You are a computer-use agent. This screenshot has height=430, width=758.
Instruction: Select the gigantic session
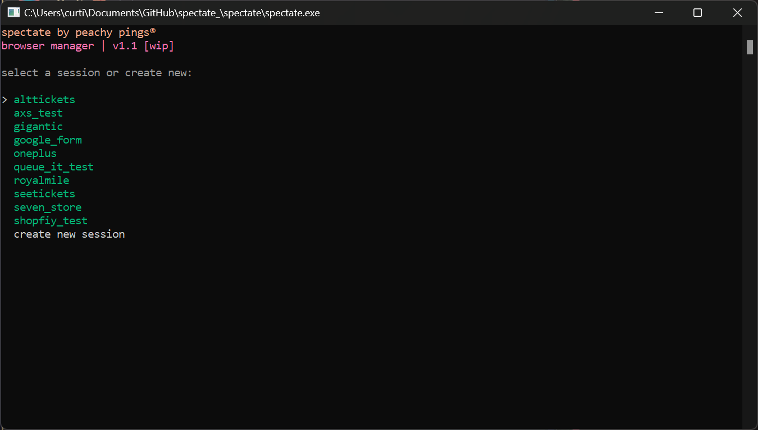coord(38,127)
